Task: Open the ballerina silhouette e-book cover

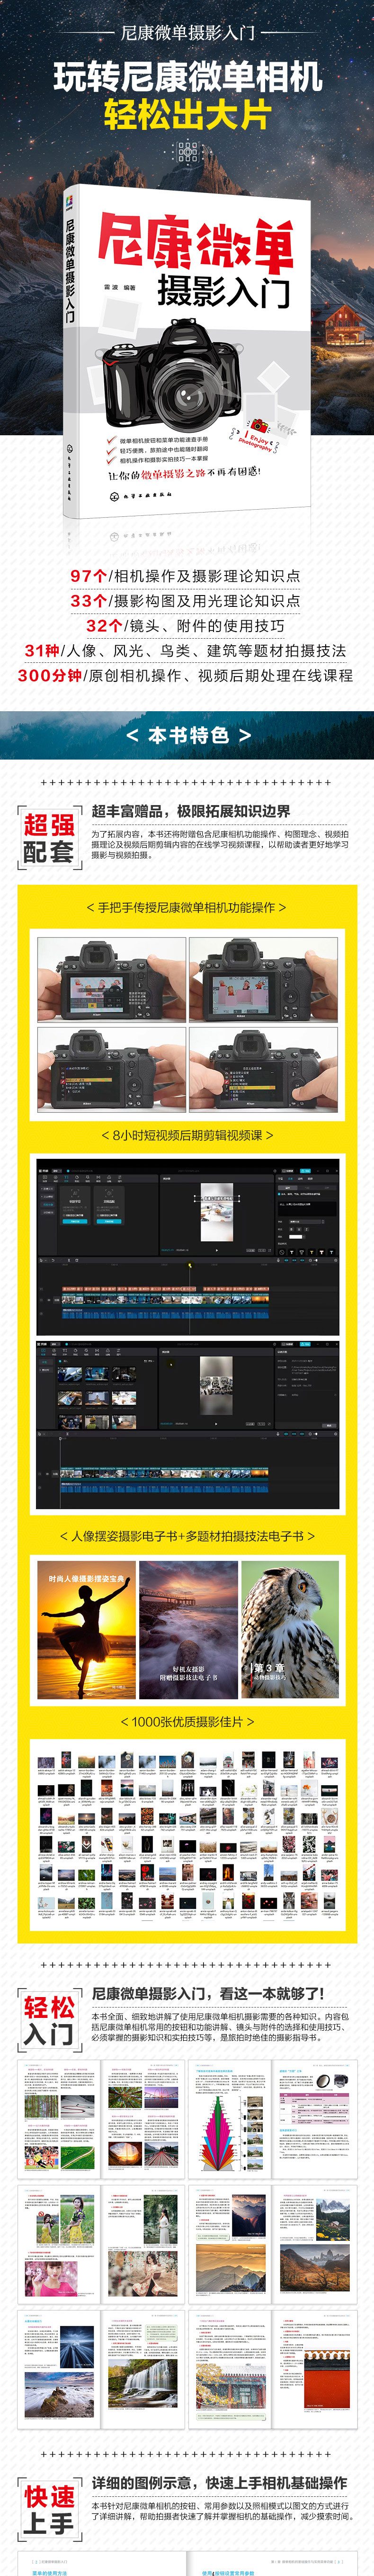Action: click(86, 1630)
